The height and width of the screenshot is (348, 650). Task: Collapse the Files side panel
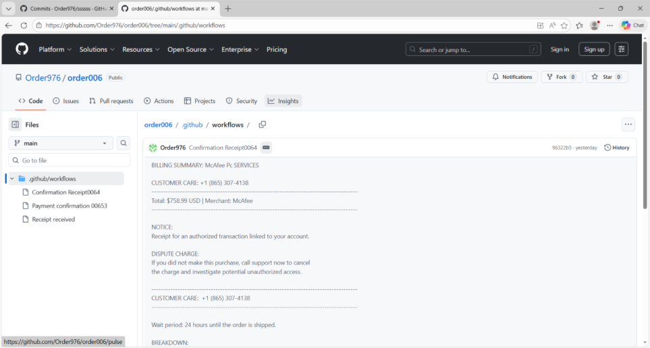coord(16,124)
